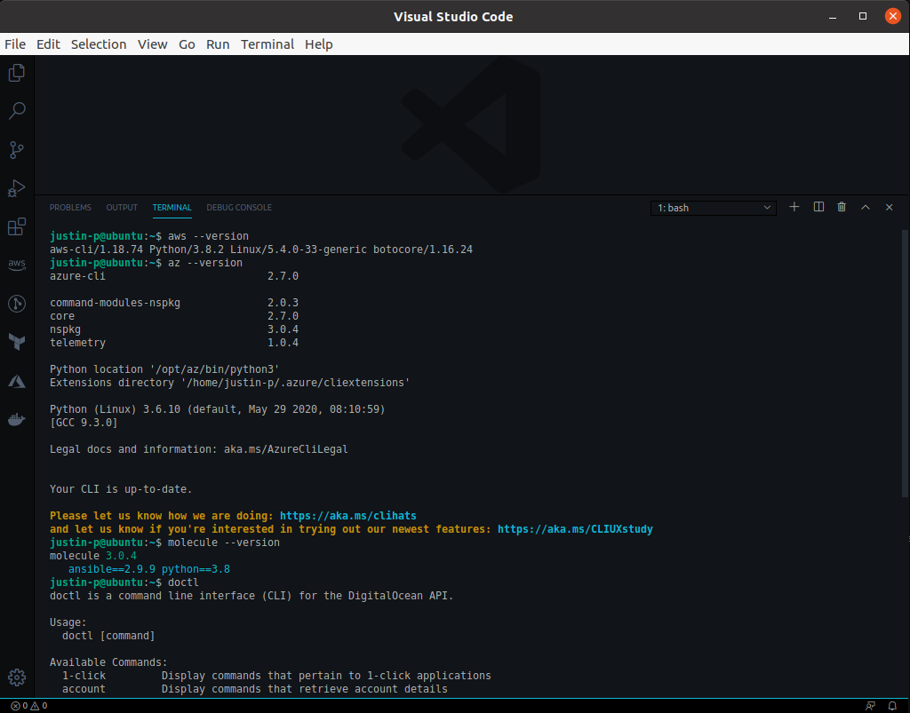The height and width of the screenshot is (713, 910).
Task: Kill terminal with the trash icon
Action: [x=842, y=207]
